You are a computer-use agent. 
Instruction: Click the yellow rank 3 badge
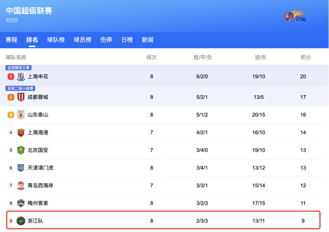(x=11, y=115)
